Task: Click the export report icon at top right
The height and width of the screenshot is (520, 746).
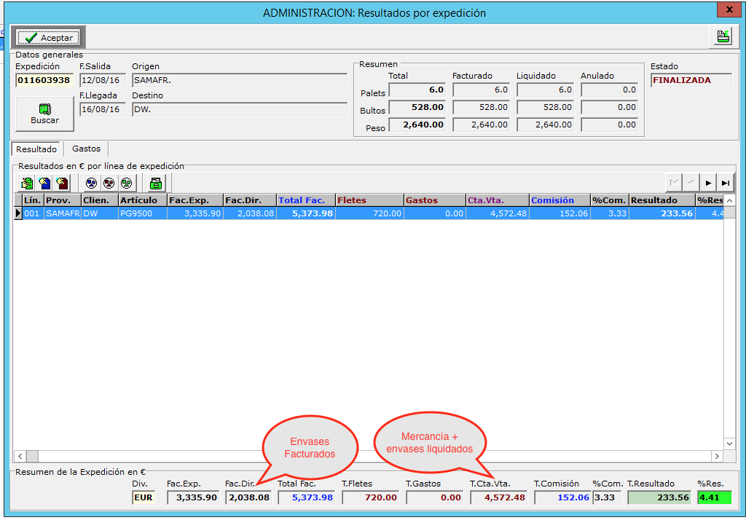Action: click(723, 37)
